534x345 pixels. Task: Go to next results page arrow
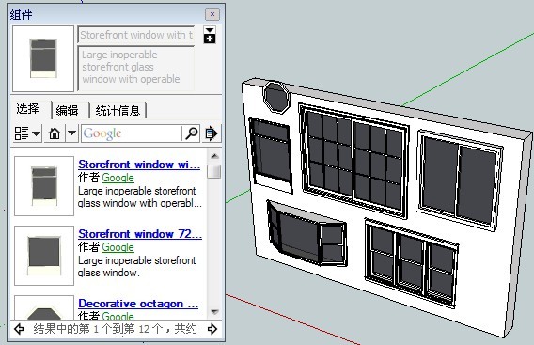[212, 329]
